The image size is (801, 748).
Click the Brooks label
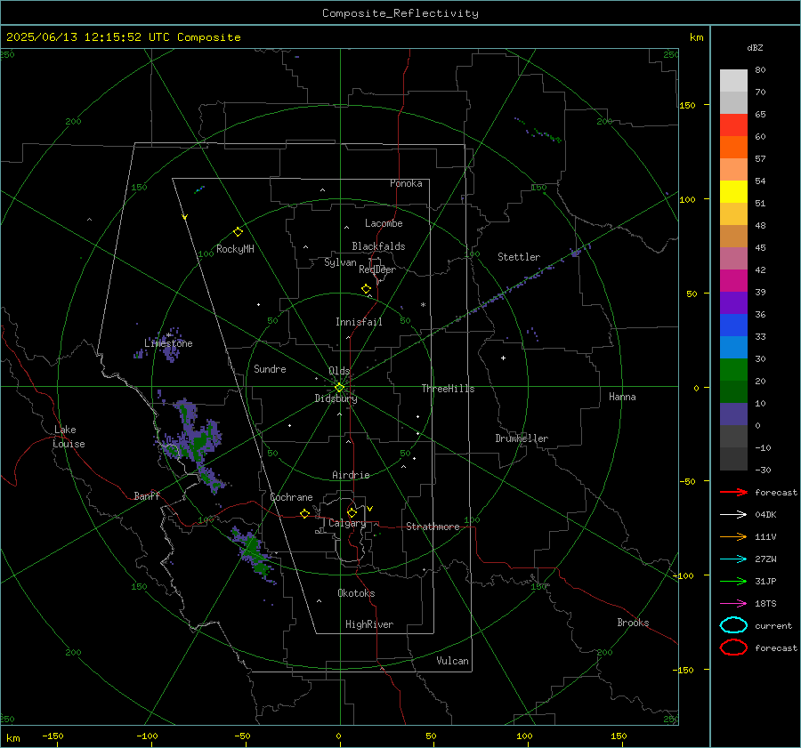pos(633,623)
